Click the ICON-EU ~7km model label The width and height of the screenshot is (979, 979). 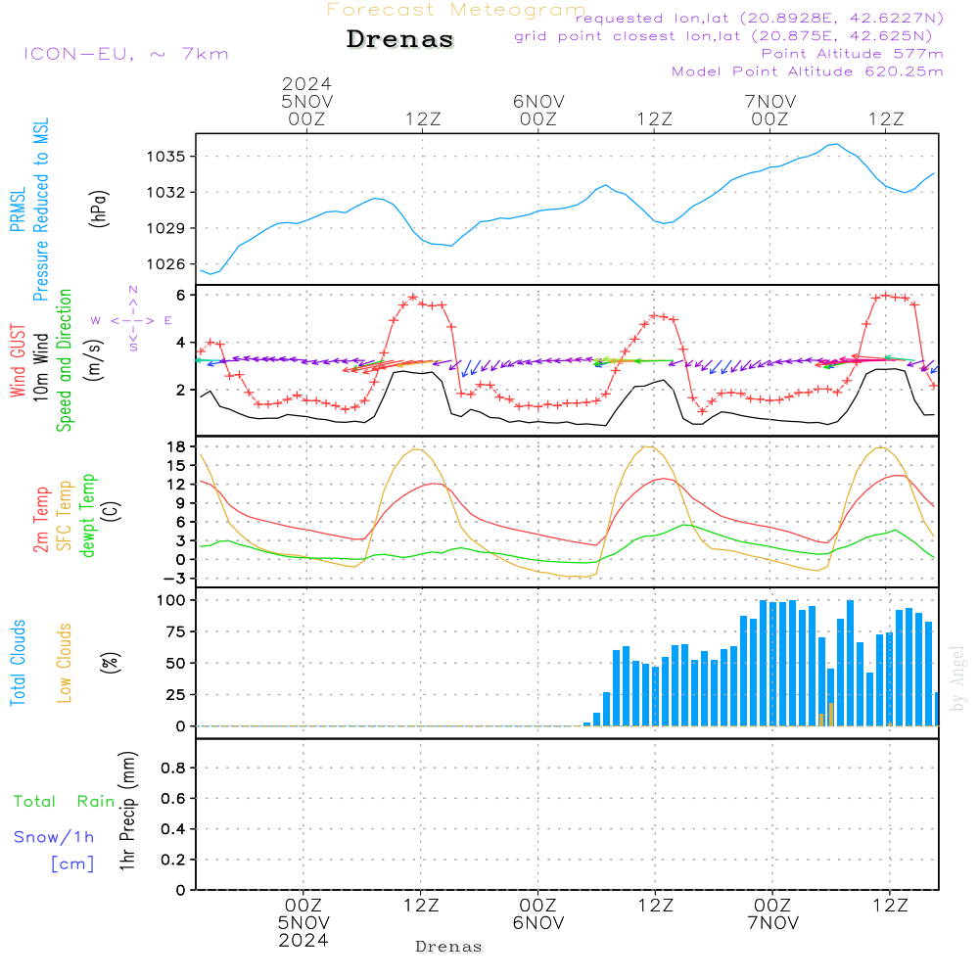[x=126, y=54]
